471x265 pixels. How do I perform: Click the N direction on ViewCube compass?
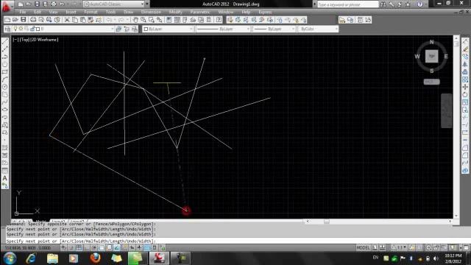tap(432, 42)
